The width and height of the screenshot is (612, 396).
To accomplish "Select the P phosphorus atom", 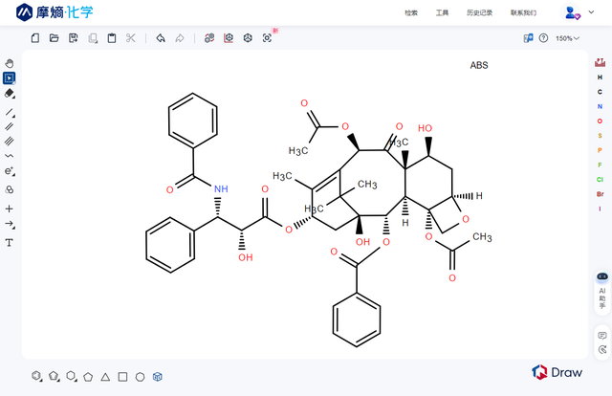I will [600, 150].
